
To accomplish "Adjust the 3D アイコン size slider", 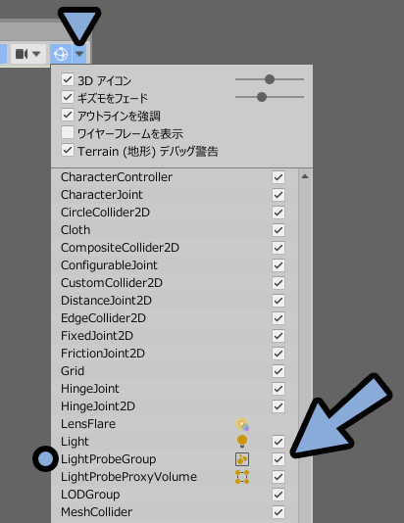I will coord(270,79).
